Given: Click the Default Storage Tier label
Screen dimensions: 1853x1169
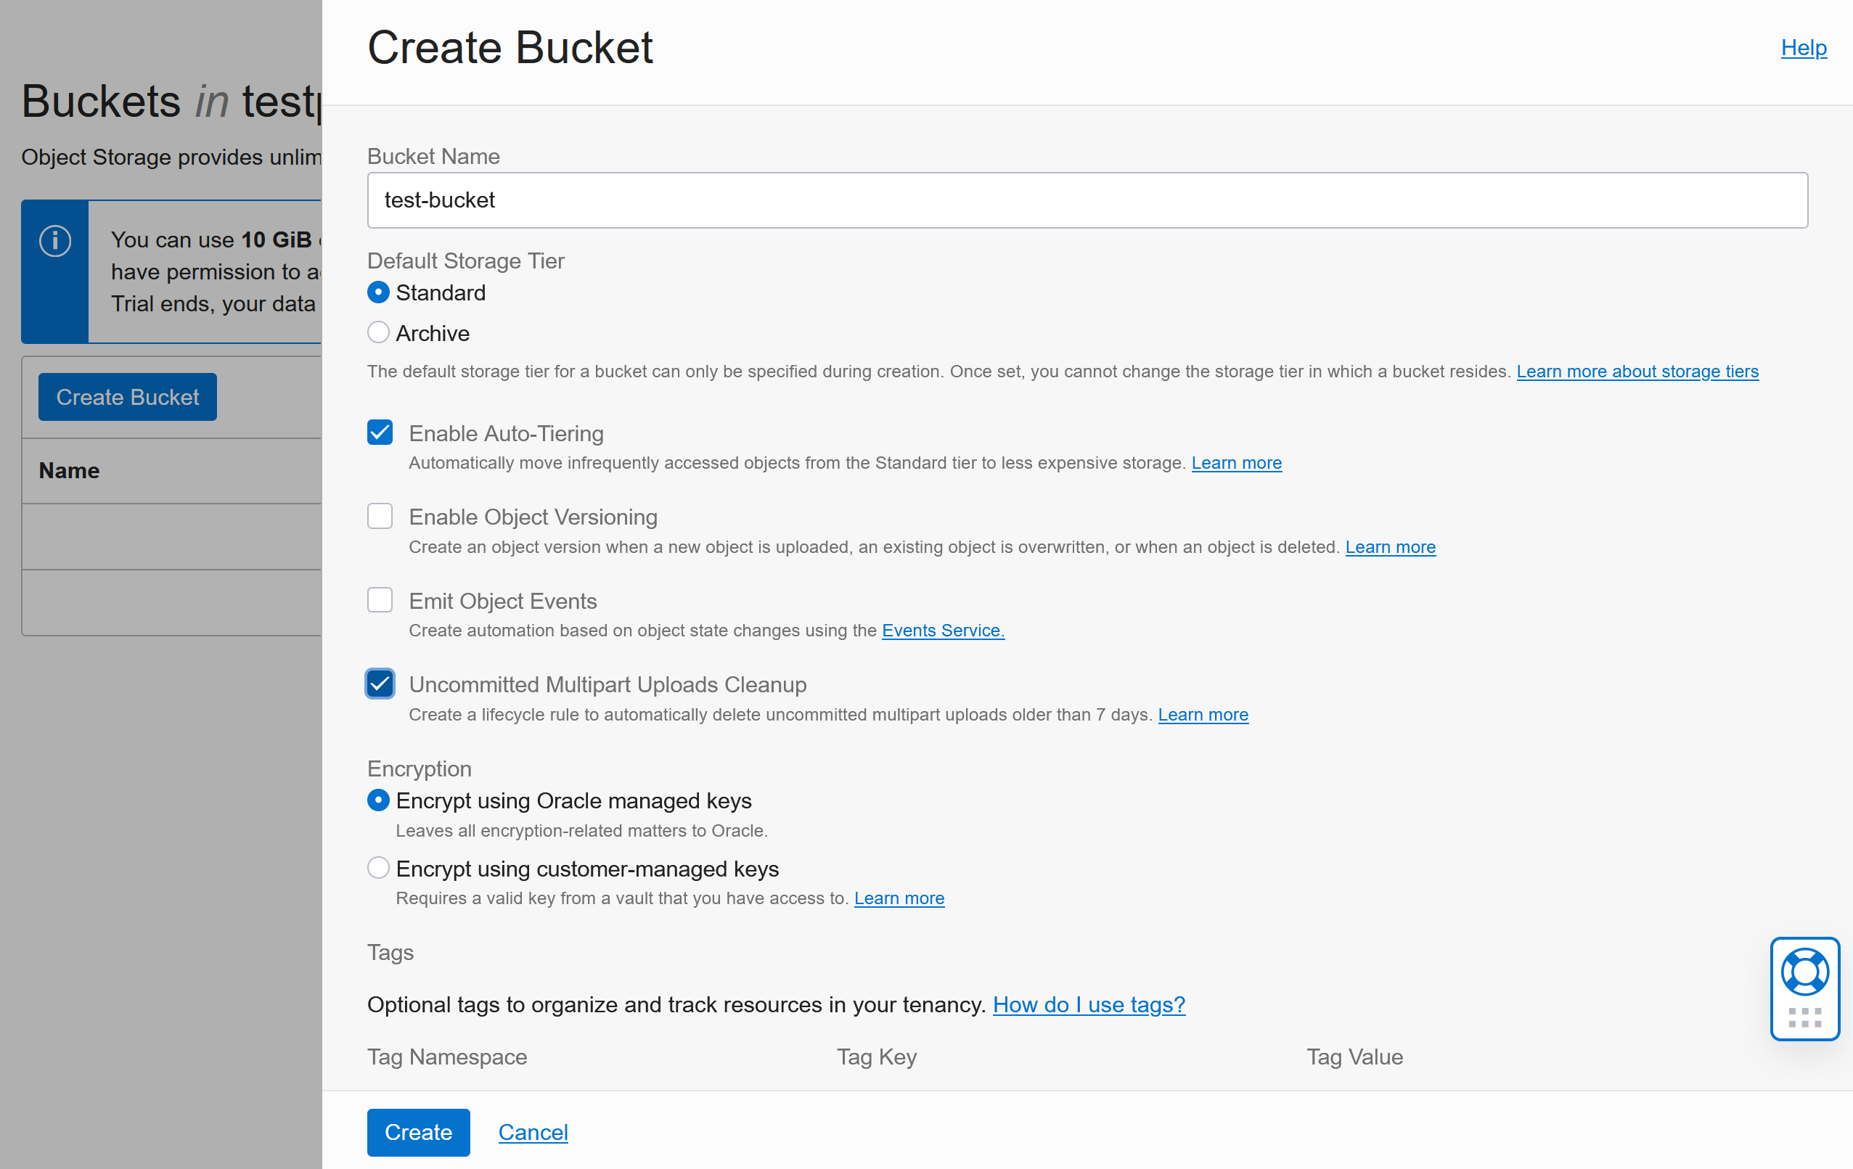Looking at the screenshot, I should tap(465, 261).
